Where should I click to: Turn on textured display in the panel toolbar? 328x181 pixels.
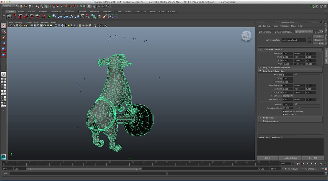pyautogui.click(x=65, y=26)
